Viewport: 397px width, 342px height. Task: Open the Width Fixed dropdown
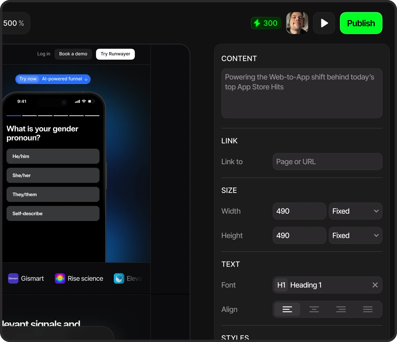pos(355,211)
